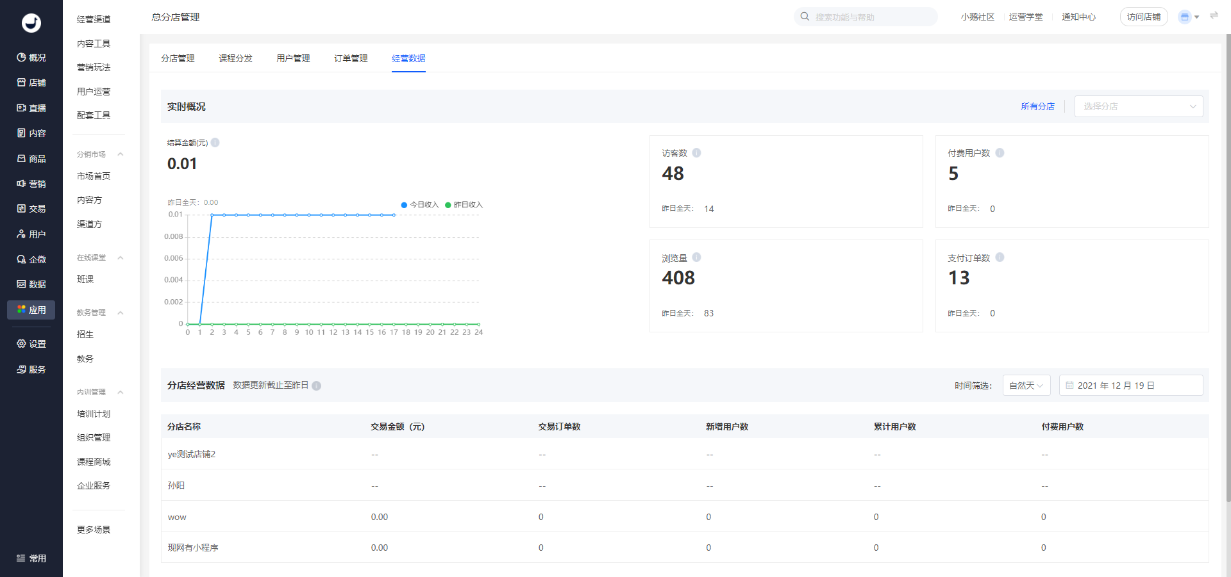Click the info icon beside 访客数
Screen dimensions: 1231x577
696,153
